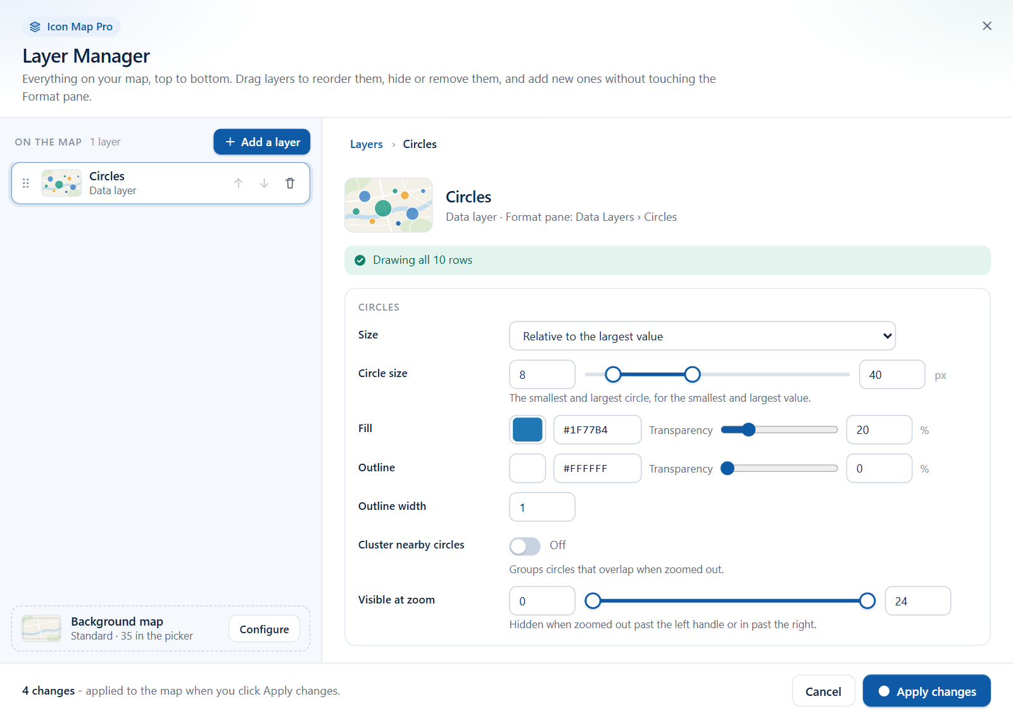Viewport: 1013px width, 718px height.
Task: Adjust the Fill transparency slider
Action: 779,430
